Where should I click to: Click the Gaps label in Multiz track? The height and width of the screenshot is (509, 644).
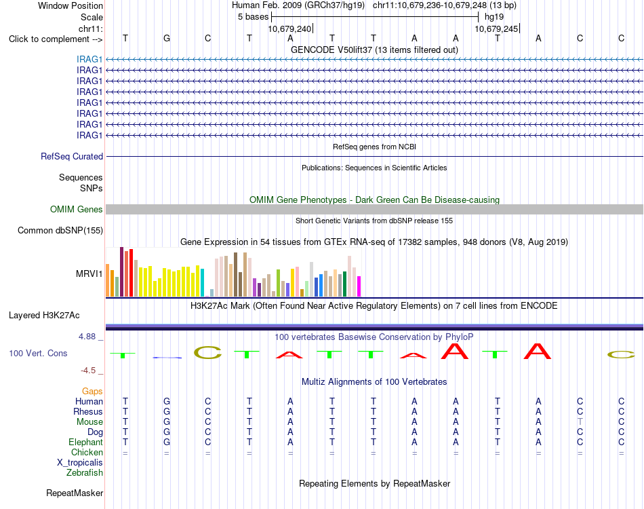coord(92,392)
